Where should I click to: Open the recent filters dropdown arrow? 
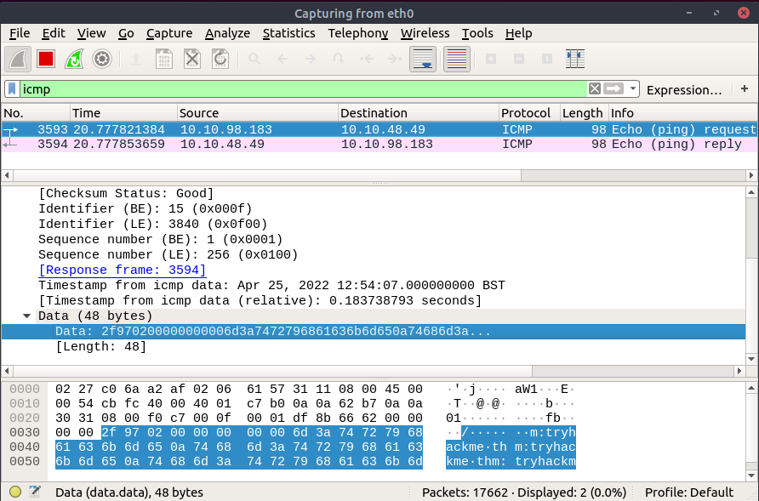tap(632, 89)
